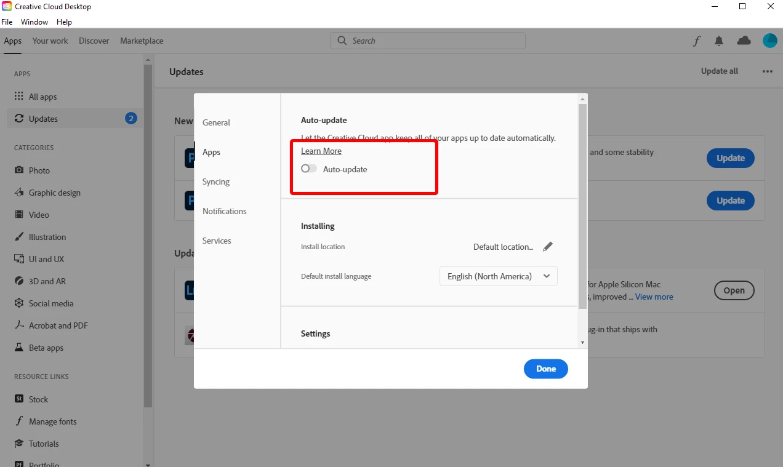Click the Search field

[x=428, y=41]
